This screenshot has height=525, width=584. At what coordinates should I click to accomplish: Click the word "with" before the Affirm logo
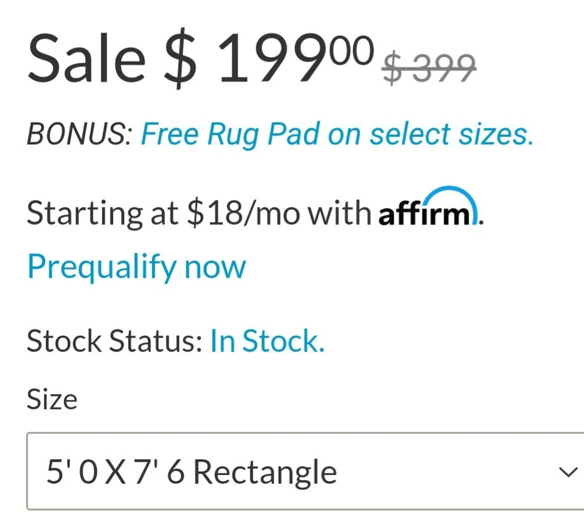click(x=339, y=213)
